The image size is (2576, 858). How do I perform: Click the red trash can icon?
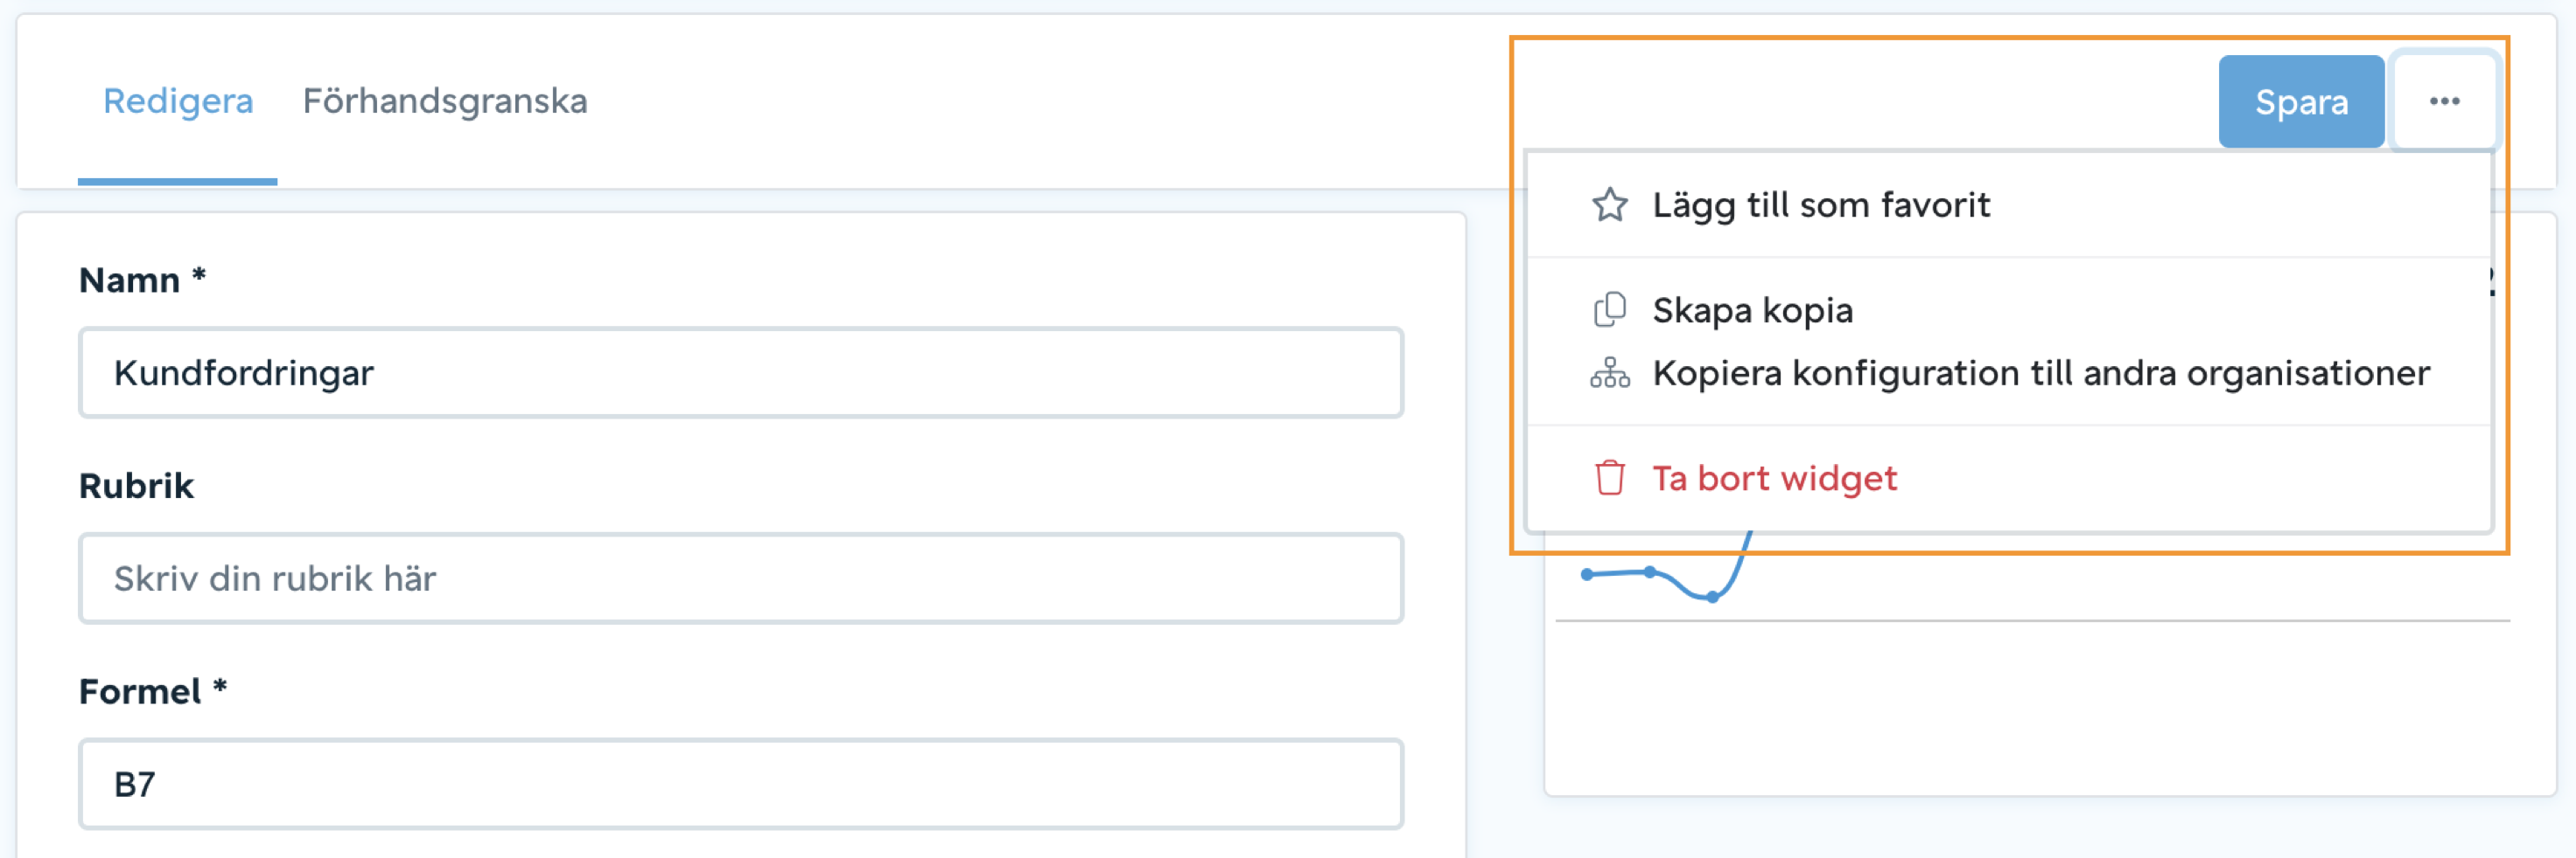[1609, 477]
